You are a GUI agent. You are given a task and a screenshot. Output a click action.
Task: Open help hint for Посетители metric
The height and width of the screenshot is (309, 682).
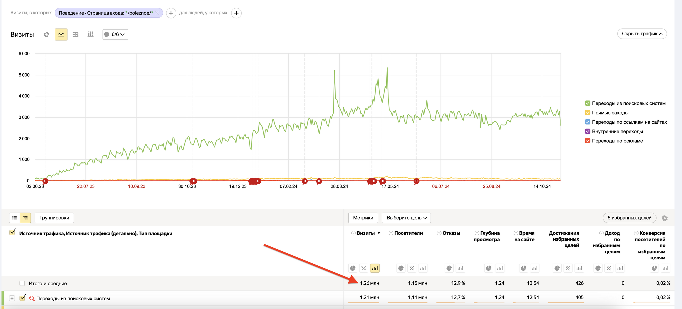point(391,233)
